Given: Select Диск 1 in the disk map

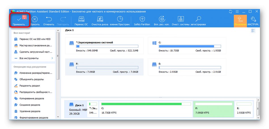Looking at the screenshot, I should [x=76, y=109].
